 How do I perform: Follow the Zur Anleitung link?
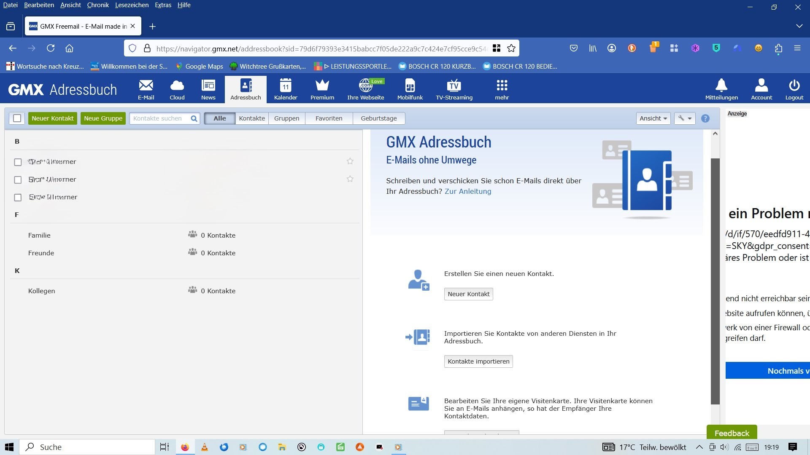tap(468, 191)
